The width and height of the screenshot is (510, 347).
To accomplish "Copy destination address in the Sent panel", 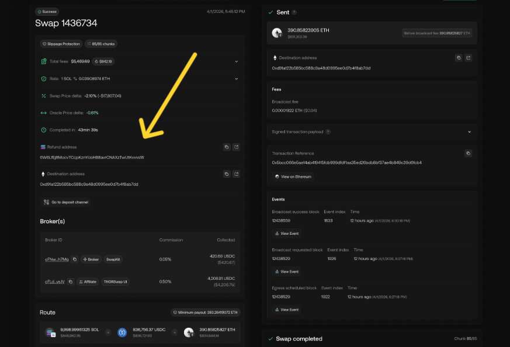I will pyautogui.click(x=459, y=57).
